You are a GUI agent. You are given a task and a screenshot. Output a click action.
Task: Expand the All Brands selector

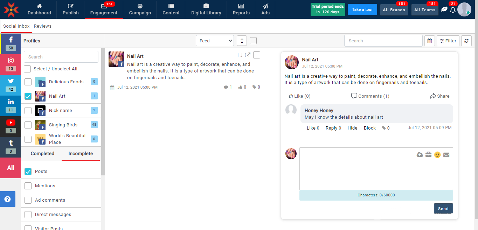coord(394,10)
